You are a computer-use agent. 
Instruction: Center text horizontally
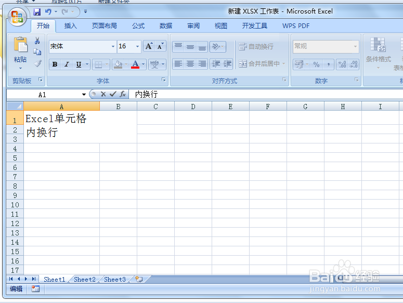coord(190,64)
